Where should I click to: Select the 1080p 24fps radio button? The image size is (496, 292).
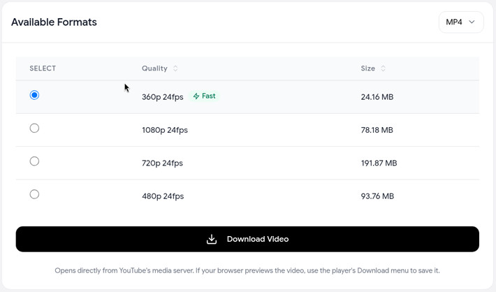[x=34, y=128]
